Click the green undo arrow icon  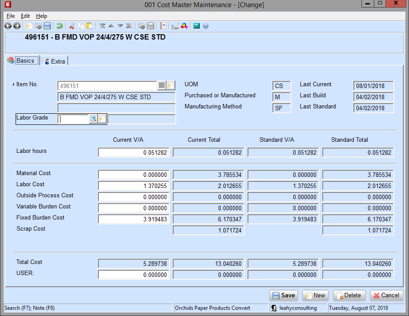[60, 26]
